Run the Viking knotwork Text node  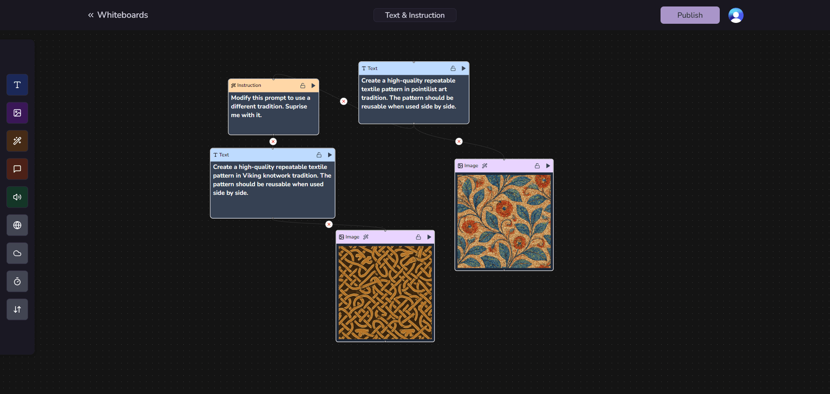click(x=330, y=155)
